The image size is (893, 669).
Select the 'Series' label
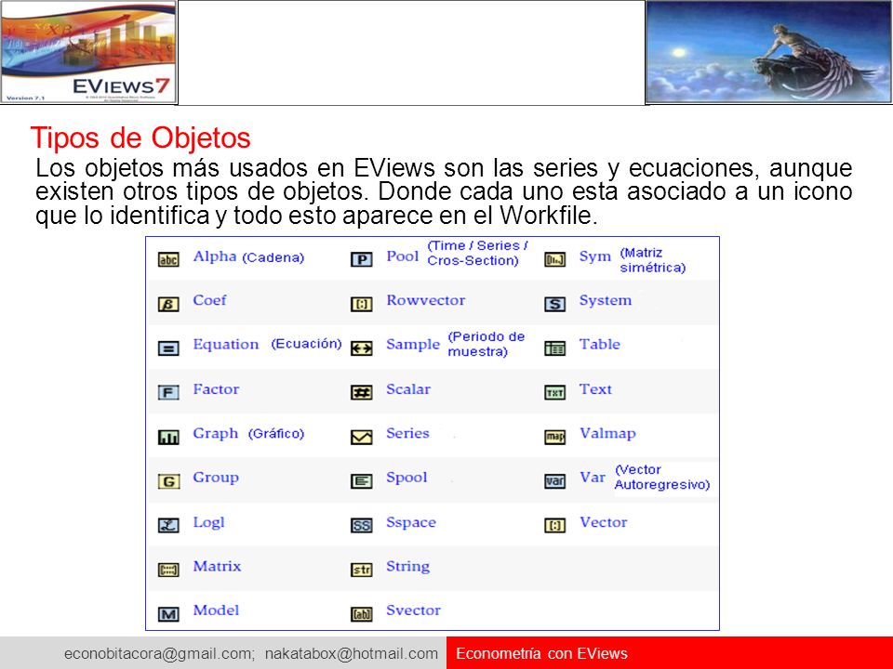click(407, 433)
